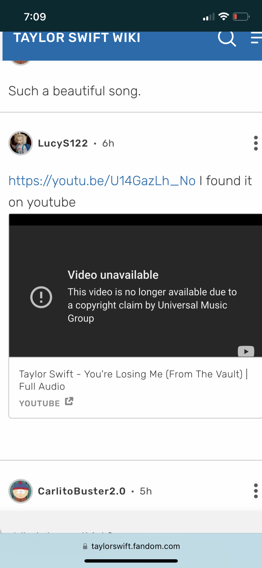
Task: Tap CarlitoBuster2.0's avatar image
Action: (20, 491)
